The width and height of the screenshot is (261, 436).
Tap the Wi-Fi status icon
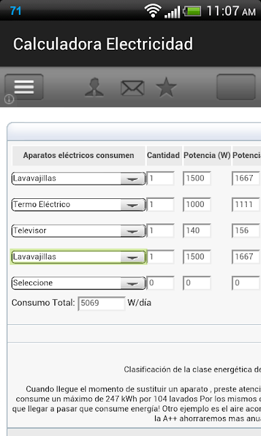coord(153,11)
